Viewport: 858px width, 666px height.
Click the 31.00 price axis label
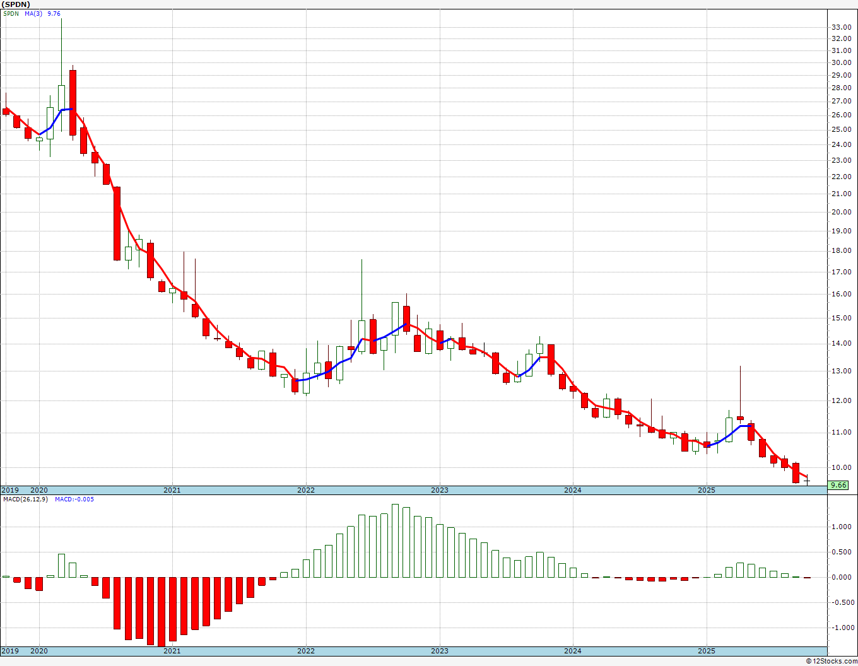coord(841,50)
